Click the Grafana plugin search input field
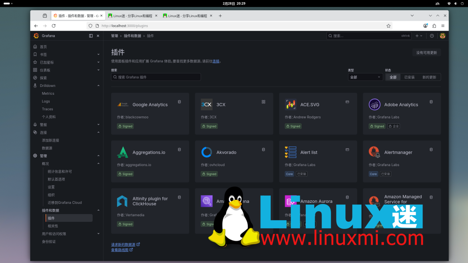 156,77
